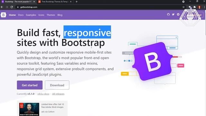The height and width of the screenshot is (116, 206).
Task: Click the extension icon beside the bookmark star
Action: 190,7
